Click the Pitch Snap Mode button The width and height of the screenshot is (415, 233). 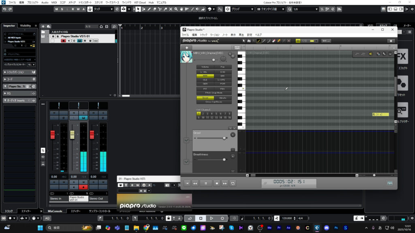click(214, 93)
